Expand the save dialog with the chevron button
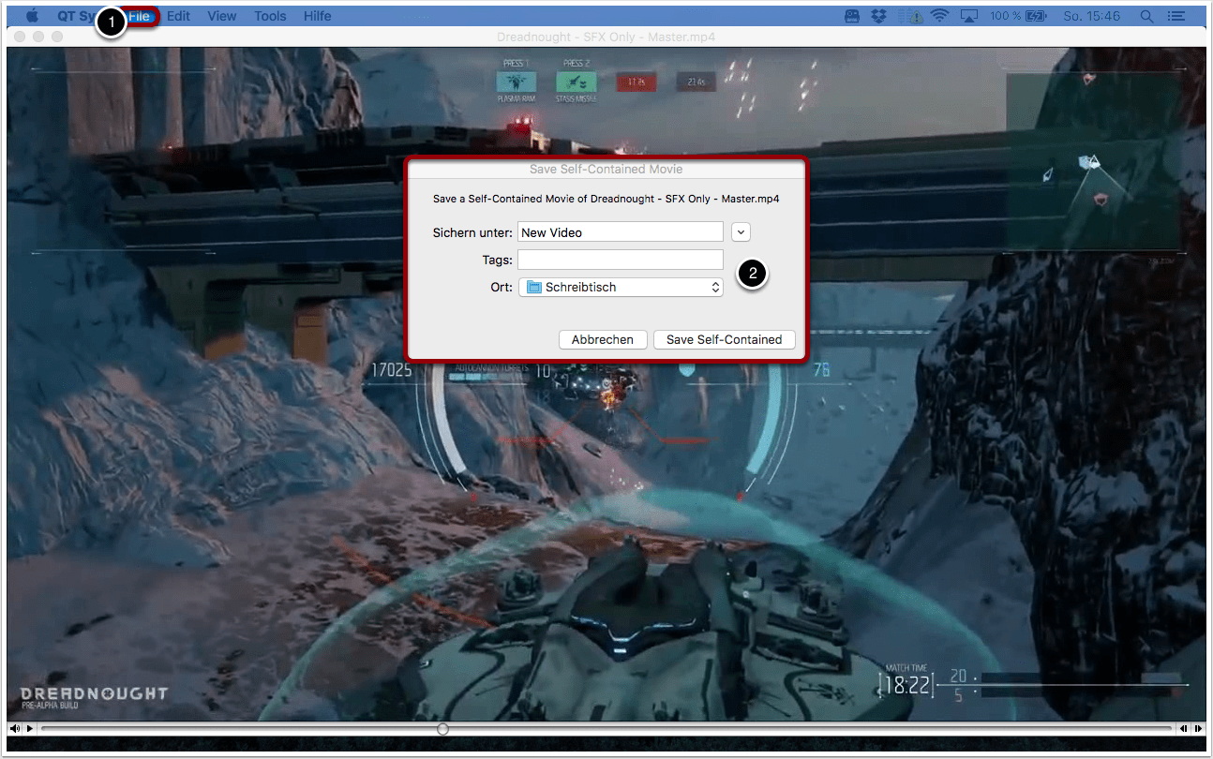 [741, 232]
